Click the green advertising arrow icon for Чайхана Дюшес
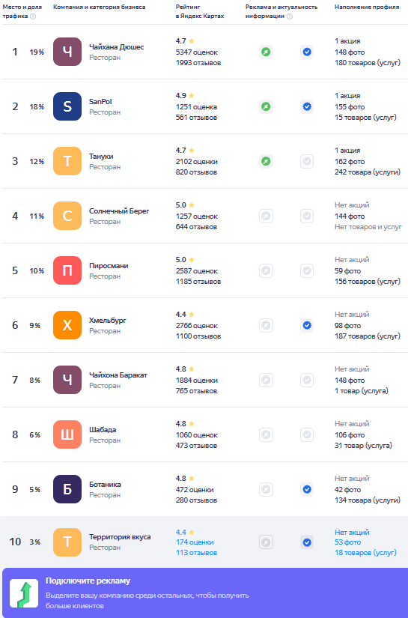This screenshot has height=618, width=408. pos(267,52)
